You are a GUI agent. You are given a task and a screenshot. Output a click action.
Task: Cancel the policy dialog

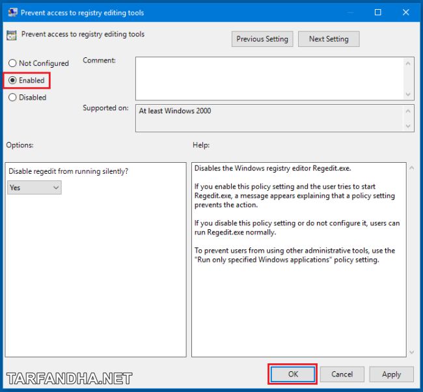(x=342, y=374)
